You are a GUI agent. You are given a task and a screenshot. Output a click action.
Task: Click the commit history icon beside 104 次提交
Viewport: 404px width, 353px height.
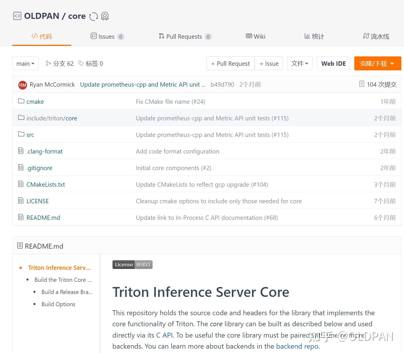[362, 84]
